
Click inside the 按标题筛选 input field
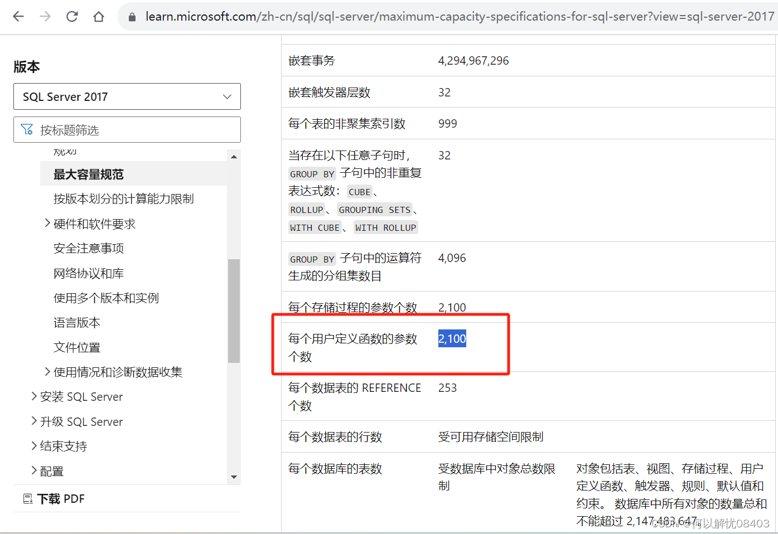tap(128, 129)
